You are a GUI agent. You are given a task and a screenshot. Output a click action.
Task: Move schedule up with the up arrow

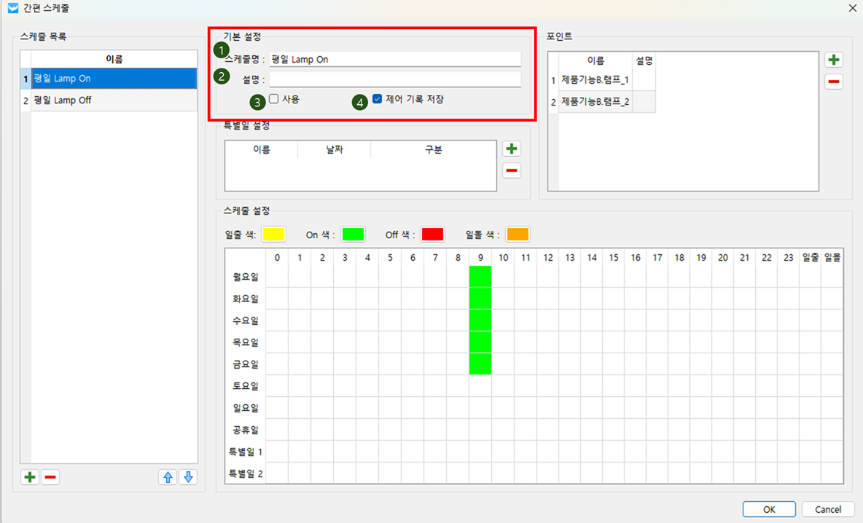click(x=168, y=478)
